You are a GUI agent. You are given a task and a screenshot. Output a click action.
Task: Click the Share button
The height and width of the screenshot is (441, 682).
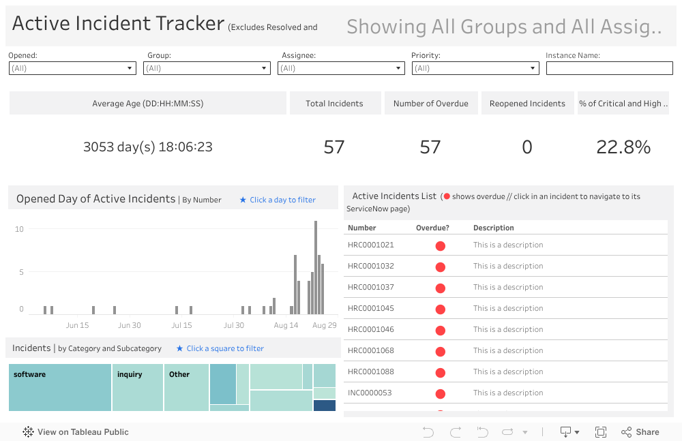point(640,432)
